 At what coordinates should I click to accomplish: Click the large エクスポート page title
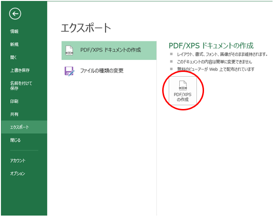86,28
